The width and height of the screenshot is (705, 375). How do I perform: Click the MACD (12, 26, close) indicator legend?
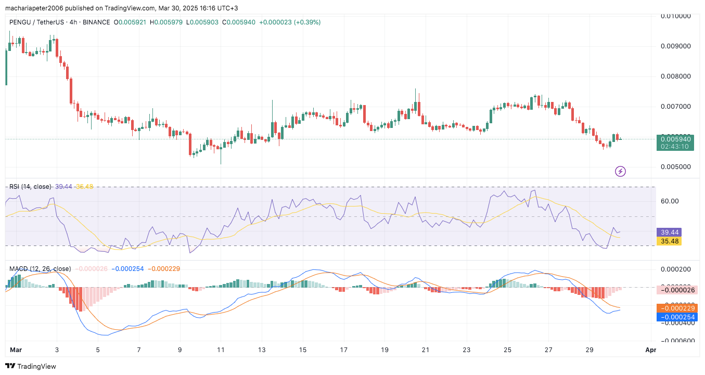coord(40,269)
